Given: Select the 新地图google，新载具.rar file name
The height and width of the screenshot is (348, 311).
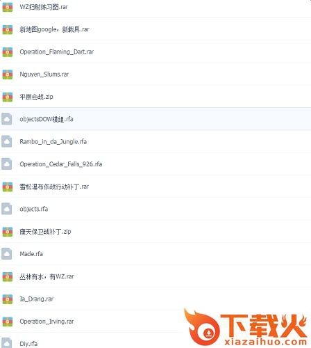Looking at the screenshot, I should 54,29.
